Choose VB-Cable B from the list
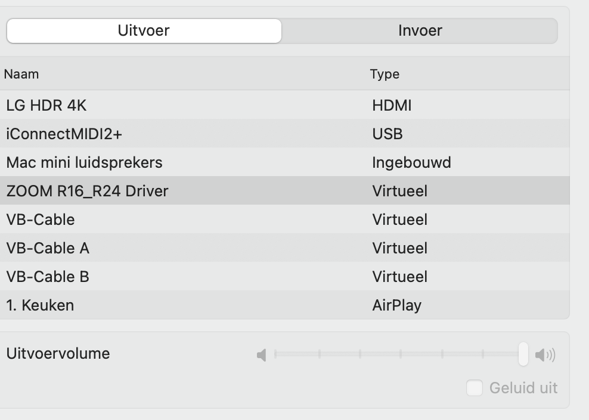 pos(48,277)
